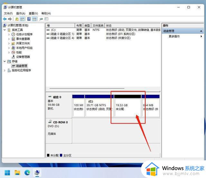Screen dimensions: 206x178
Task: Click the 计算机管理(本地) root icon
Action: point(5,25)
